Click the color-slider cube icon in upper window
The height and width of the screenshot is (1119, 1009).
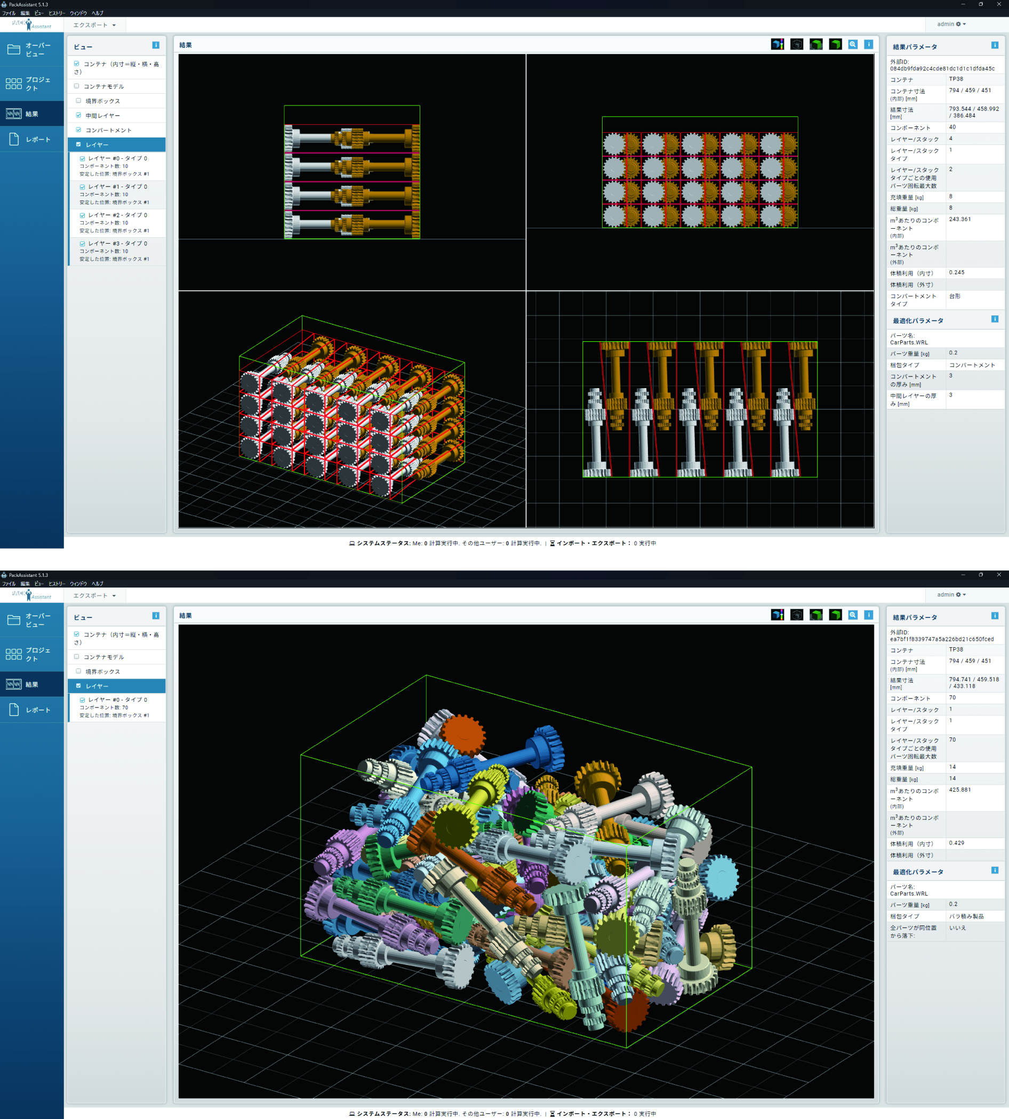click(776, 44)
